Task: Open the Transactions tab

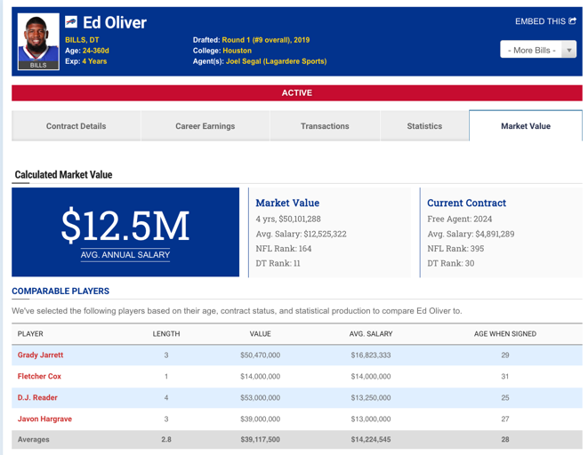Action: [325, 126]
